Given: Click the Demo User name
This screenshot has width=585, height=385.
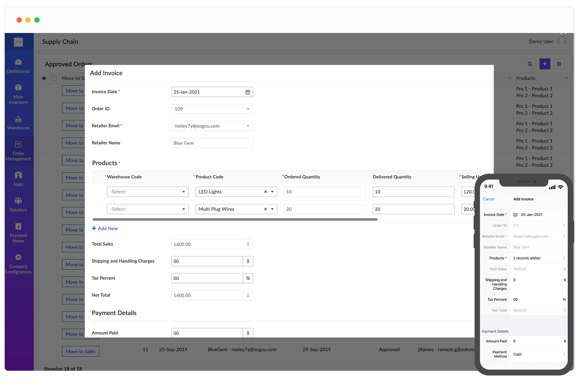Looking at the screenshot, I should (x=541, y=42).
